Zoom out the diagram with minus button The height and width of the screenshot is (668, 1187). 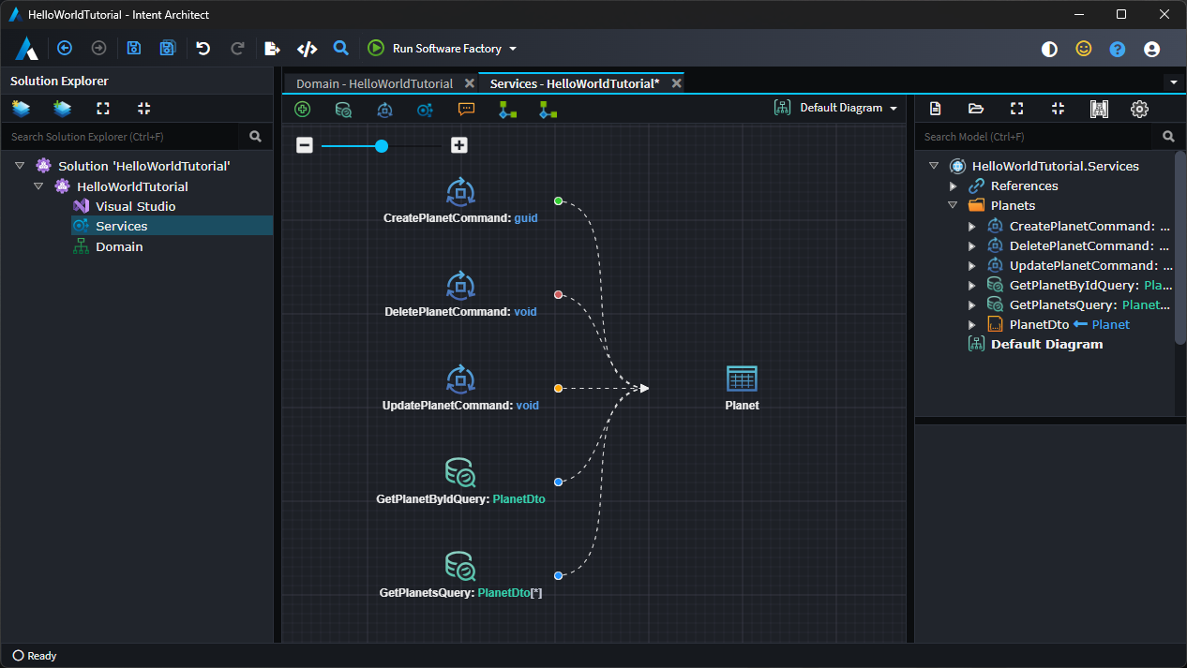pos(305,145)
